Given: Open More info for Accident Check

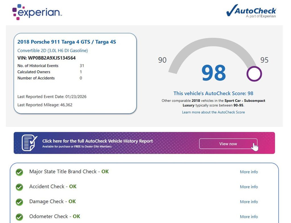Looking at the screenshot, I should 249,187.
